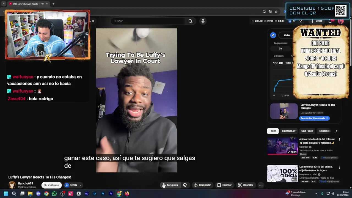Open options for Las mejores t3t4s video
Viewport: 352px width, 198px height.
click(x=339, y=167)
